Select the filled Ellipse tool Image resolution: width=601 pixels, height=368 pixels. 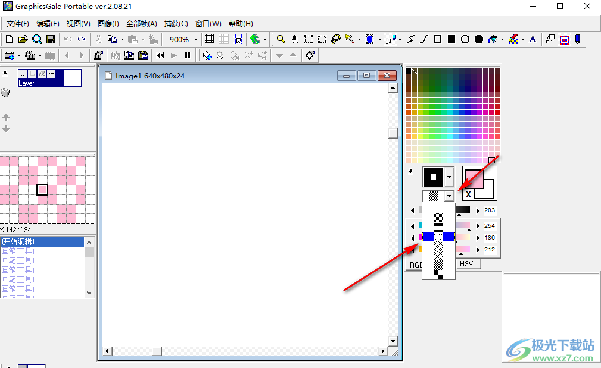[x=479, y=39]
